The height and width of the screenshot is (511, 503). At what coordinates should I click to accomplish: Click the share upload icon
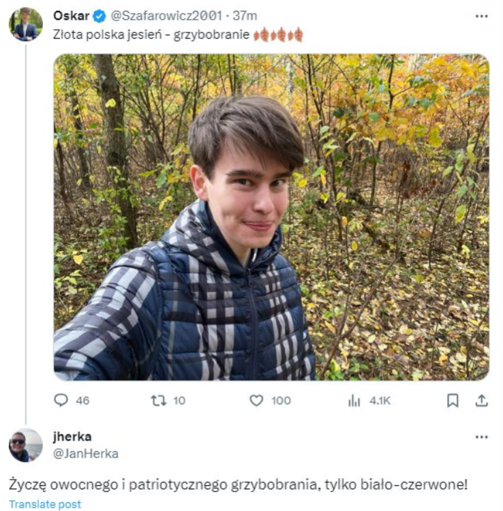(x=481, y=401)
